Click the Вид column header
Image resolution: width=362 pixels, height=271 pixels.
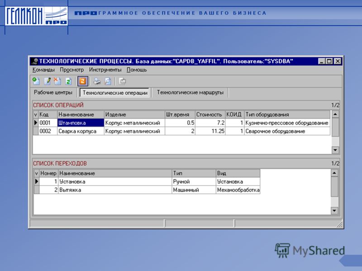point(238,173)
